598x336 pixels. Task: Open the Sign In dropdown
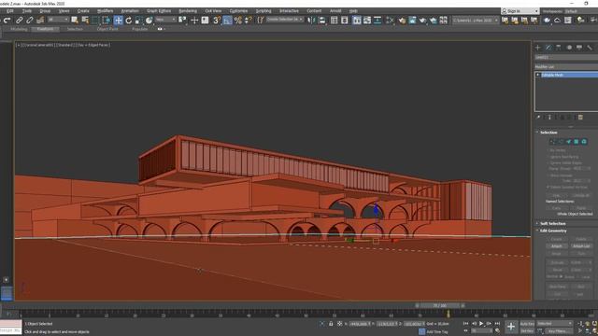pyautogui.click(x=520, y=11)
